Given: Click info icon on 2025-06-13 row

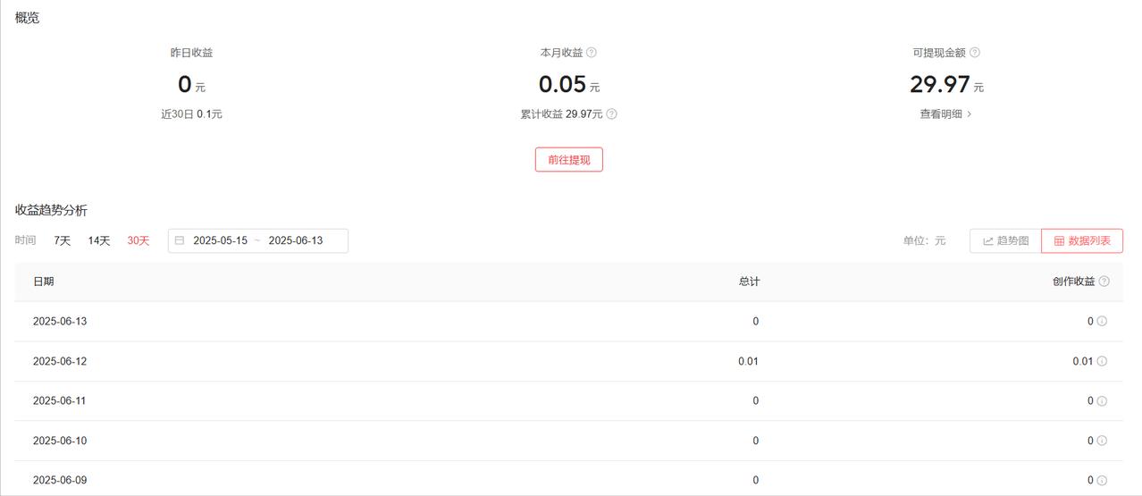Looking at the screenshot, I should tap(1102, 322).
